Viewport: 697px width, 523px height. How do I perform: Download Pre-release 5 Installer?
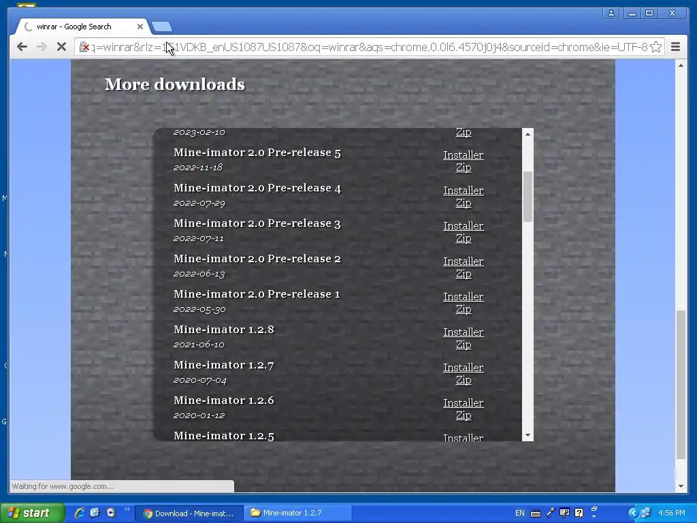[x=463, y=155]
